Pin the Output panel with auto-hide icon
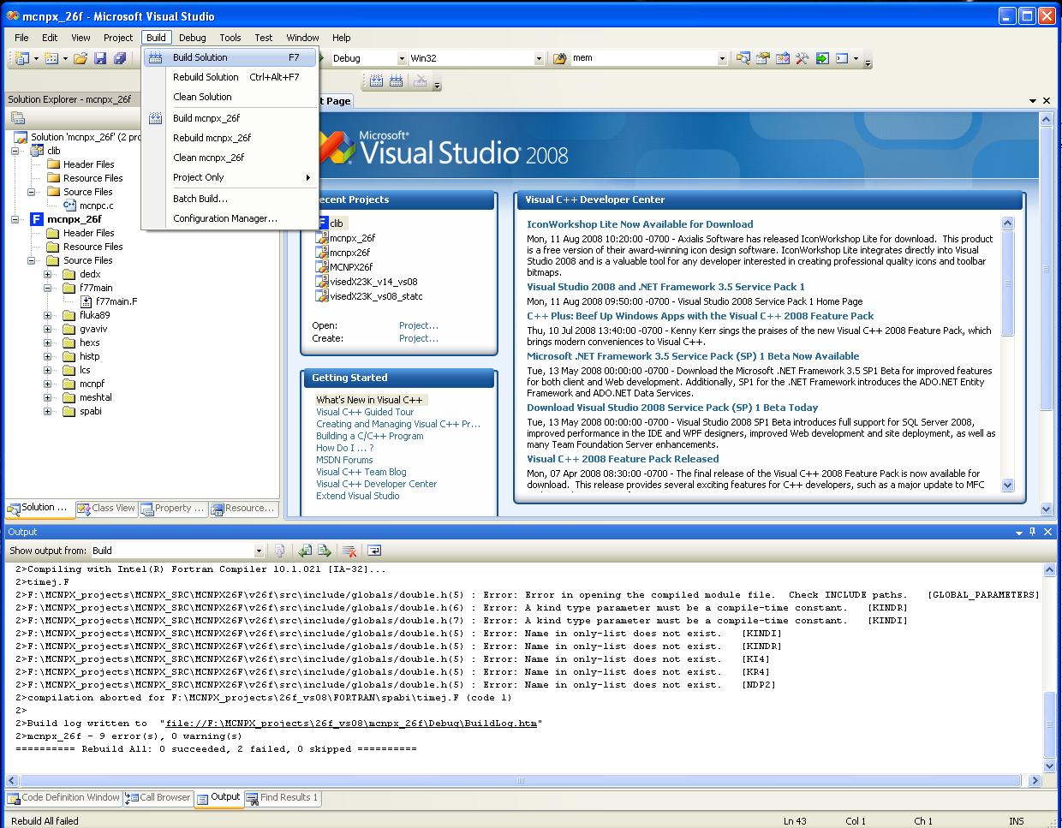 coord(1033,532)
